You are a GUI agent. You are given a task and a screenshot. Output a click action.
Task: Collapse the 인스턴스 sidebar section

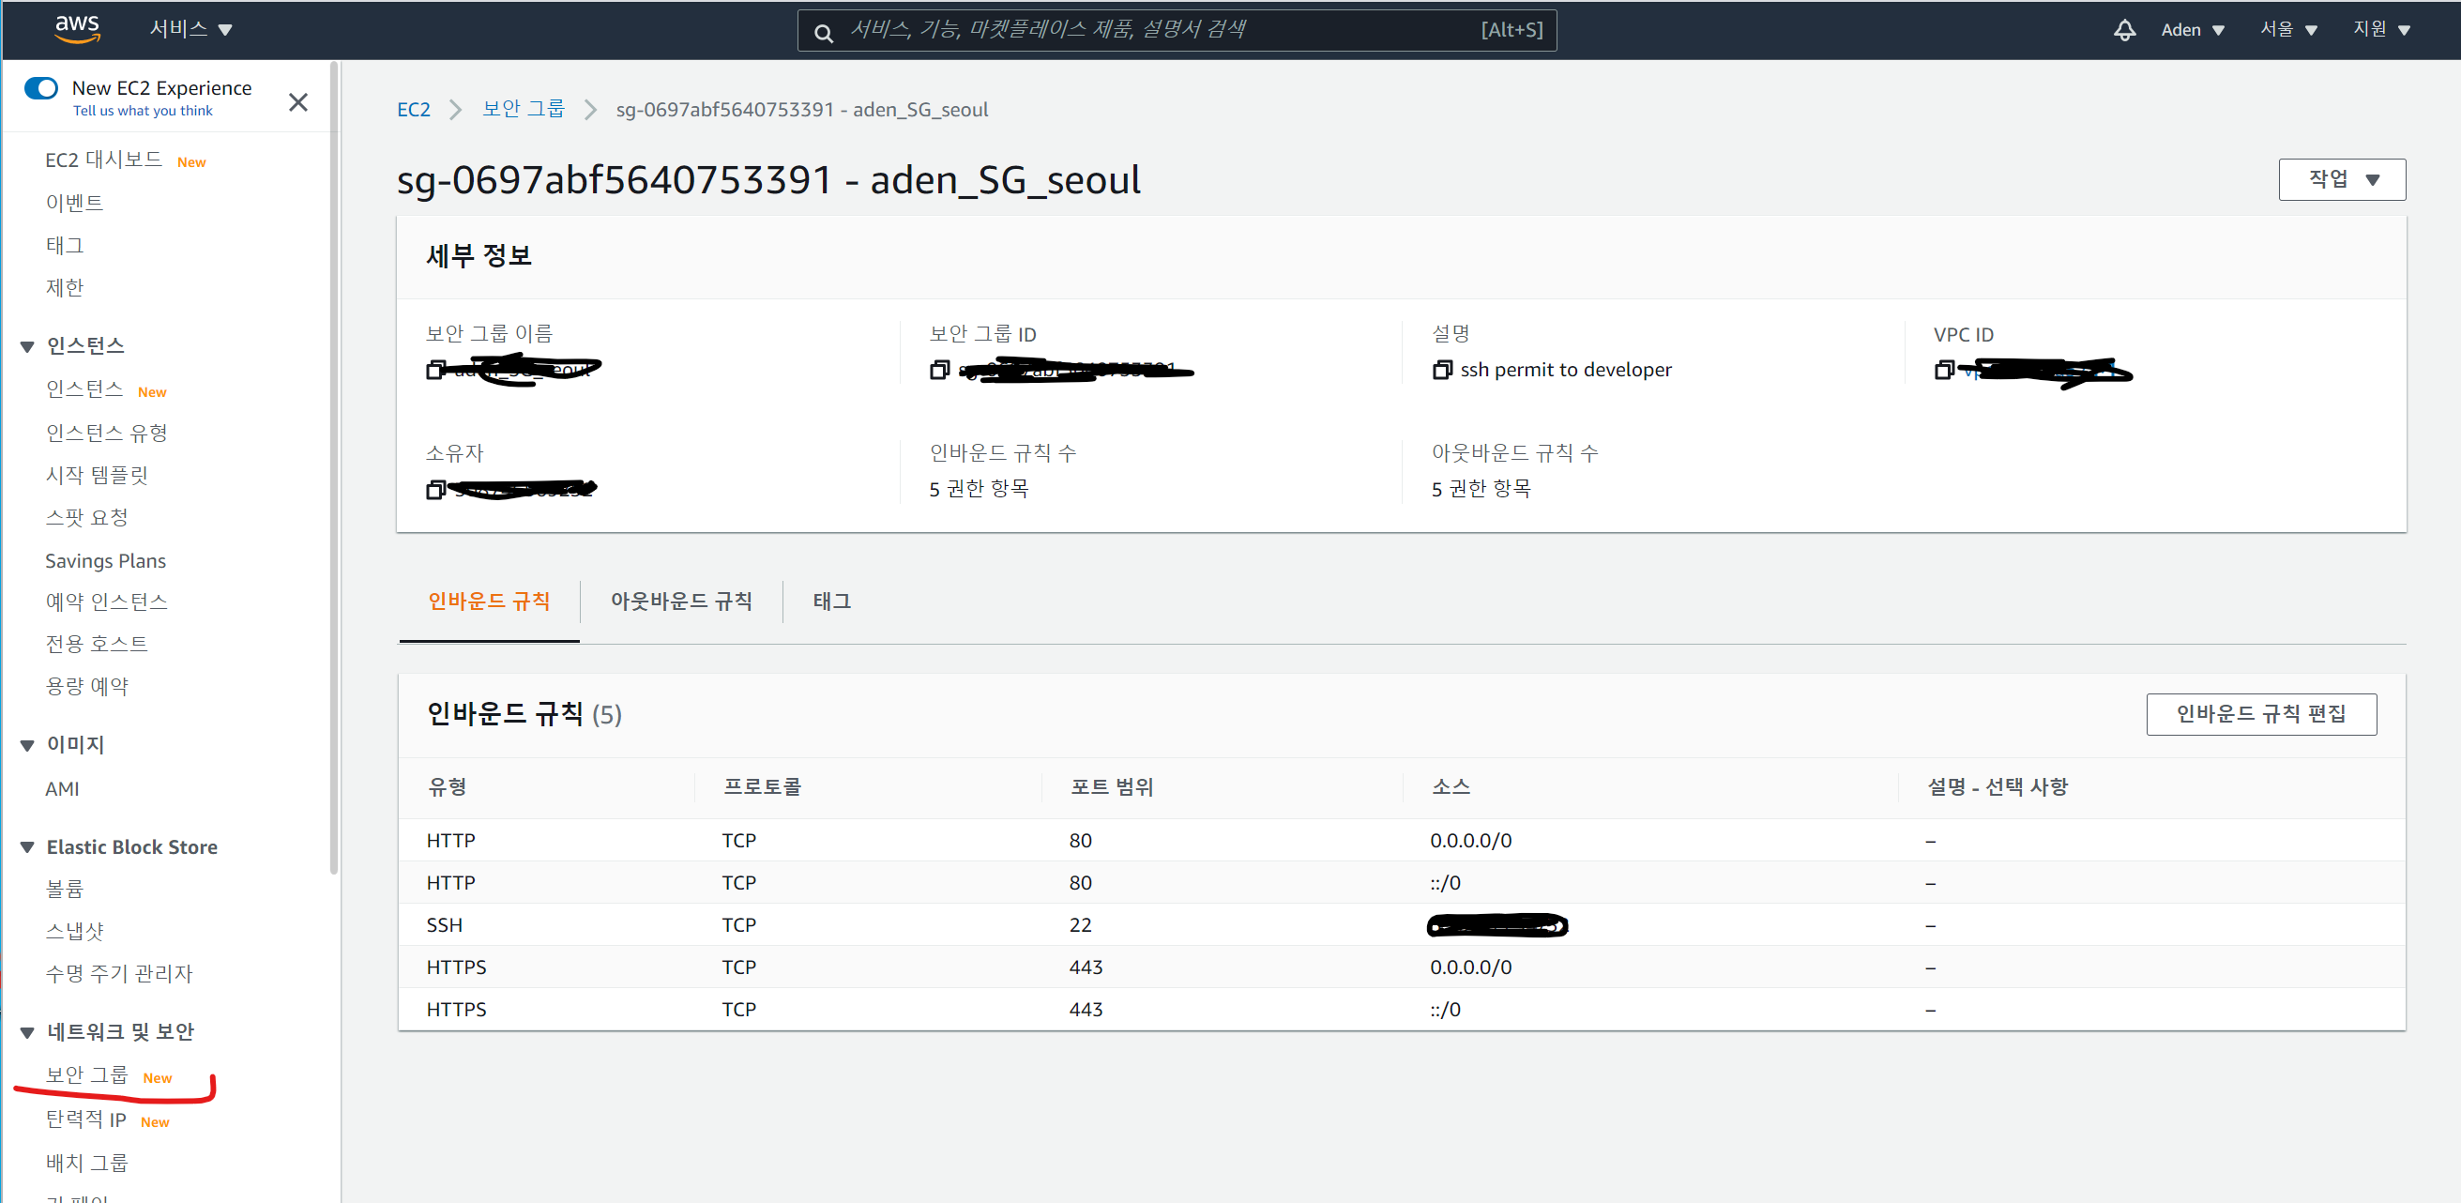(28, 346)
